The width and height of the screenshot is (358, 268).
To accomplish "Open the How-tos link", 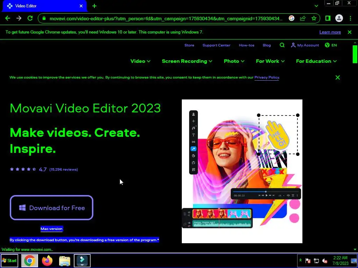I will (246, 45).
